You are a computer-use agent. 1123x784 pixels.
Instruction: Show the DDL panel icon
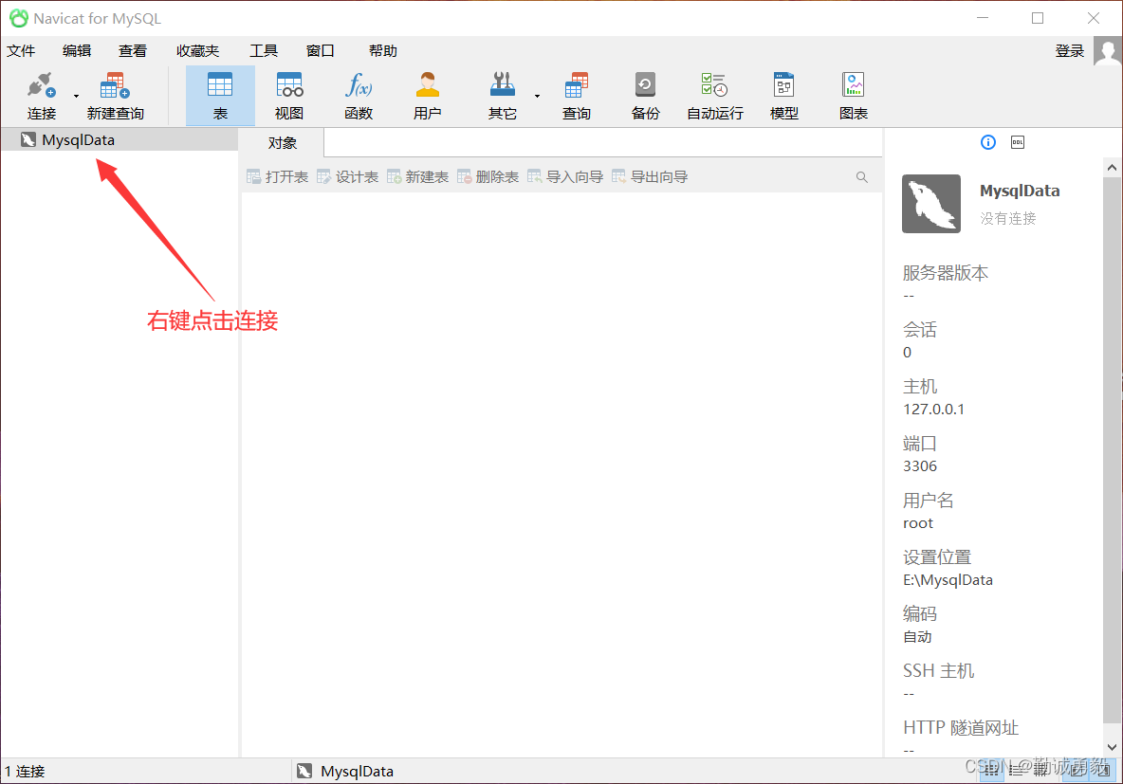pyautogui.click(x=1018, y=142)
